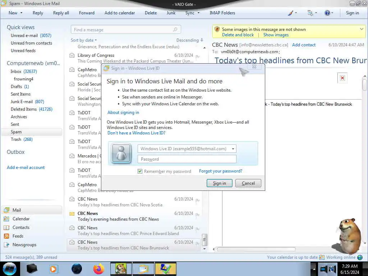This screenshot has width=368, height=276.
Task: Click the calendar status icon in status bar
Action: [322, 257]
